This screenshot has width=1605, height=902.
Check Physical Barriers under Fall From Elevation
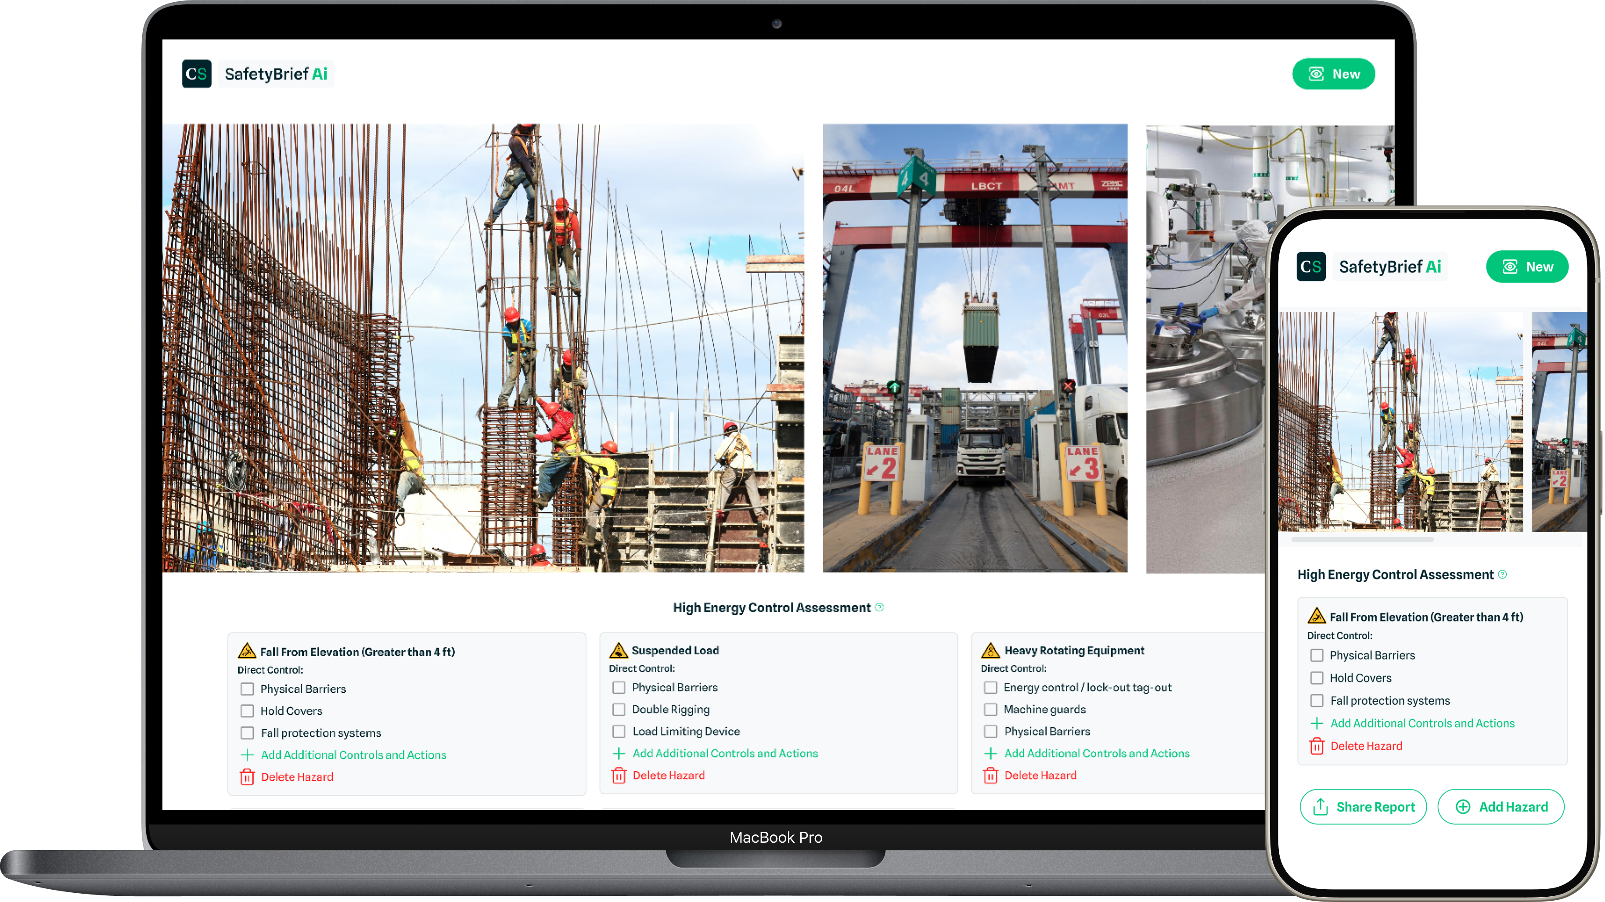[x=247, y=689]
